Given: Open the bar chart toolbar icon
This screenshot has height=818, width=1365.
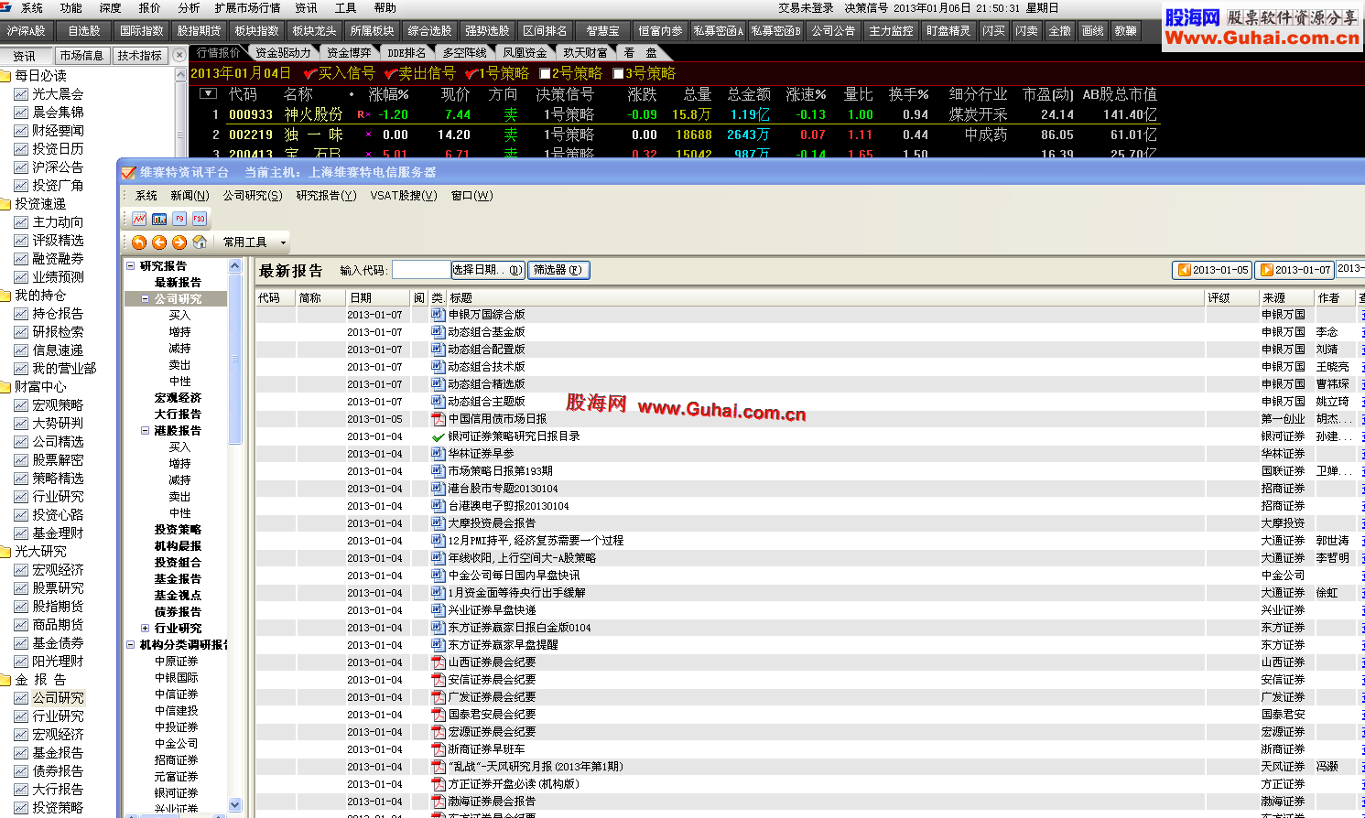Looking at the screenshot, I should (x=159, y=219).
